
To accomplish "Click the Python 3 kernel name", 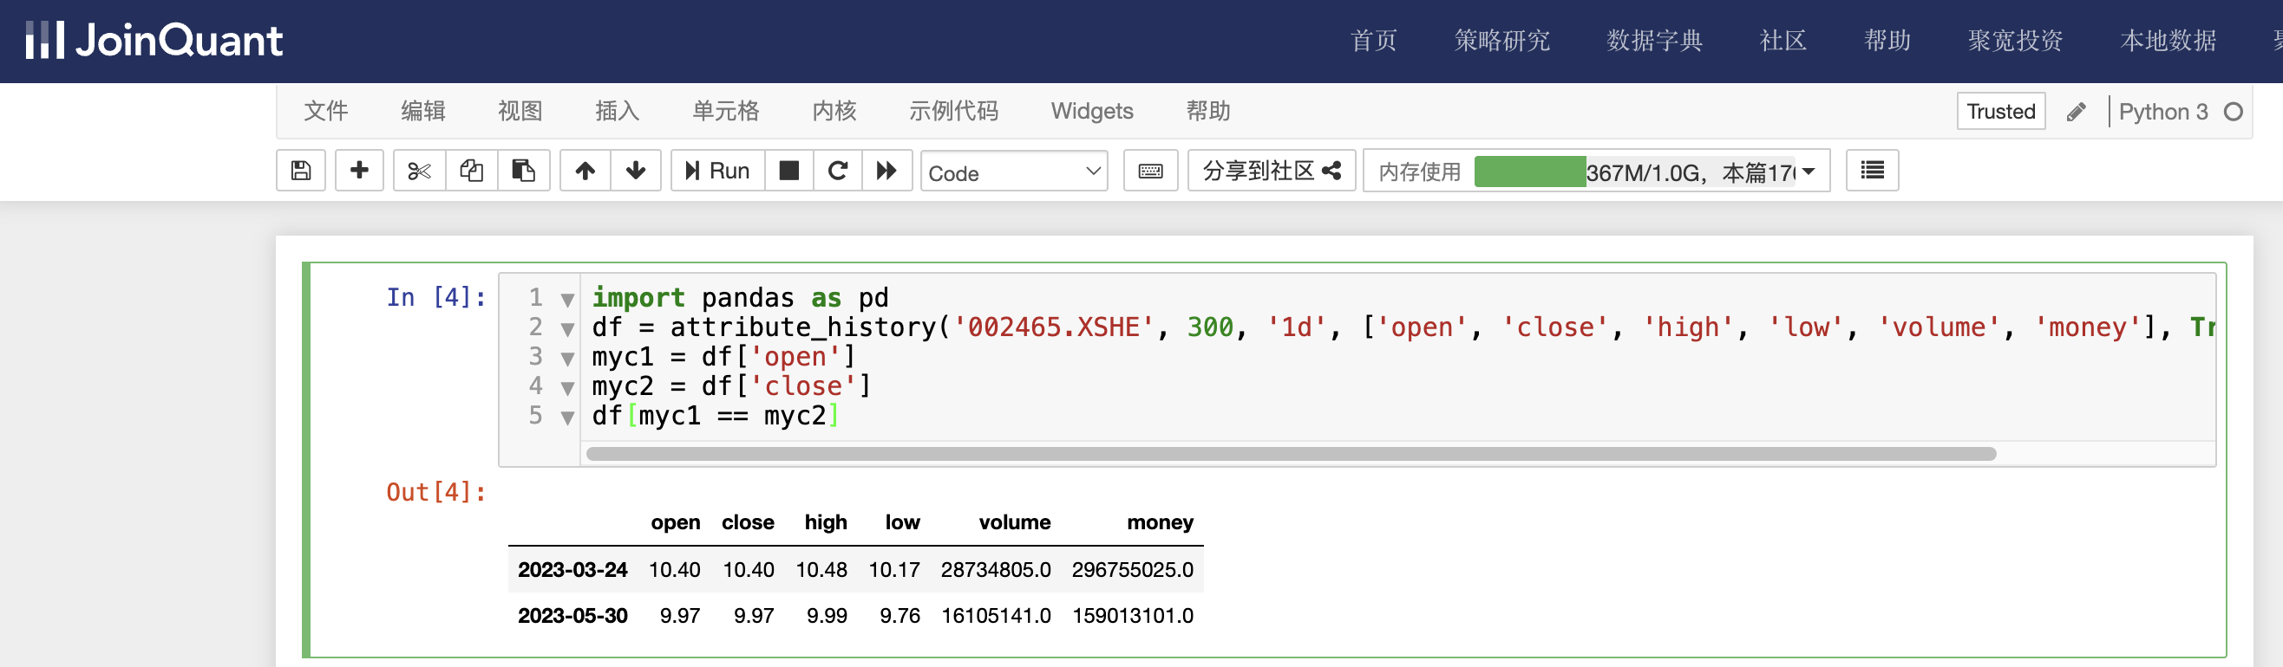I will pyautogui.click(x=2162, y=112).
